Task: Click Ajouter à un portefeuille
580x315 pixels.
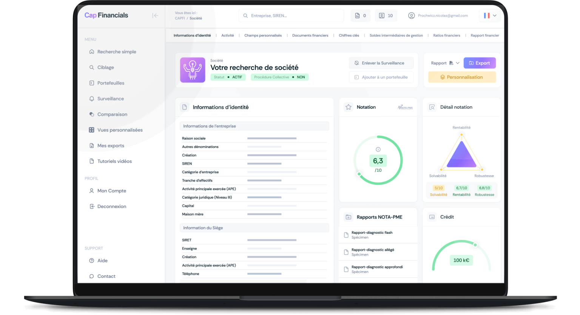Action: pos(381,77)
